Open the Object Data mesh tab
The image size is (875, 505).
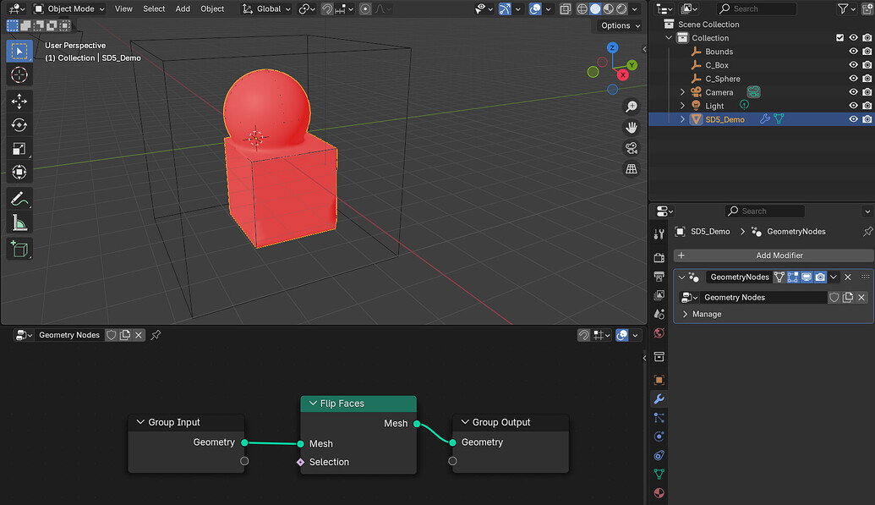click(x=659, y=475)
